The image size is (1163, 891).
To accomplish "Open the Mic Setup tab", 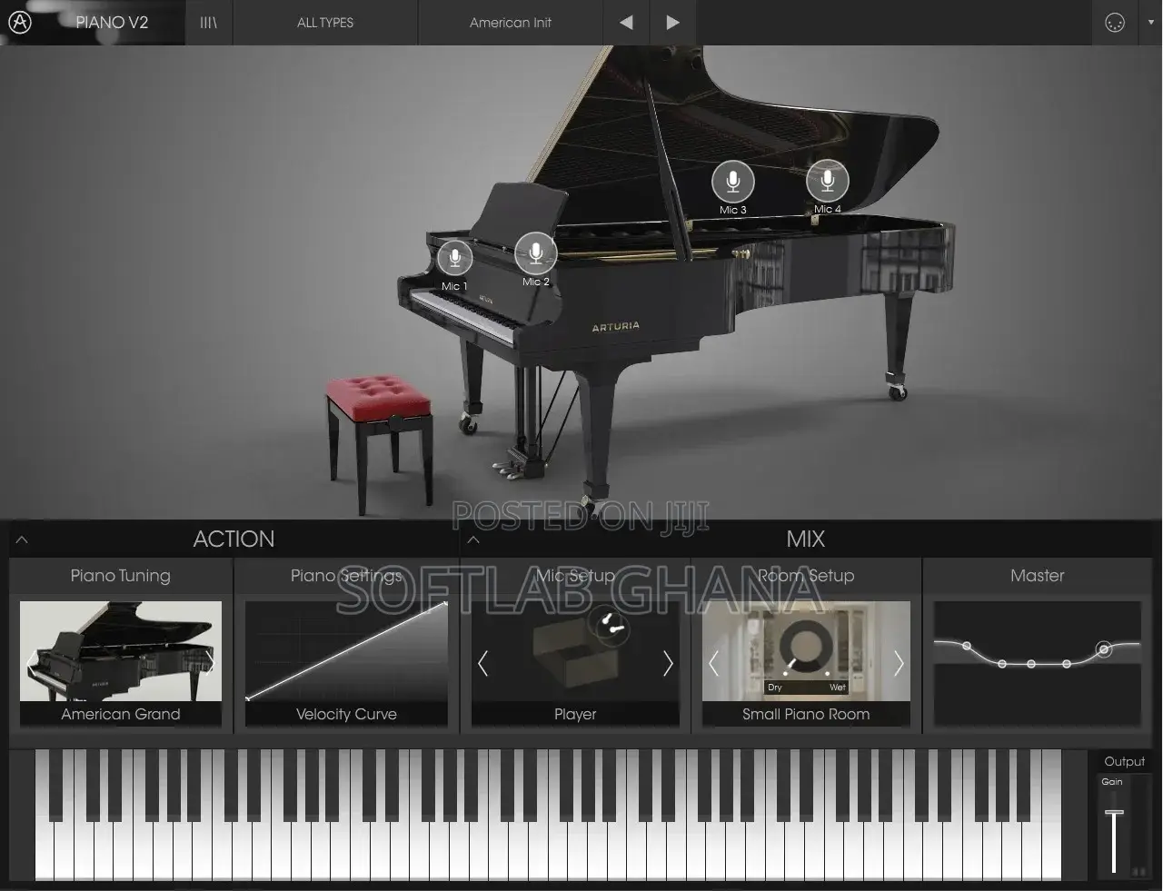I will 575,576.
